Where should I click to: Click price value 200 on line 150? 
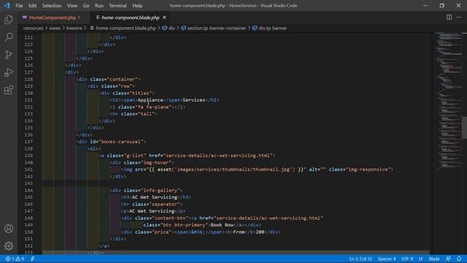point(260,232)
